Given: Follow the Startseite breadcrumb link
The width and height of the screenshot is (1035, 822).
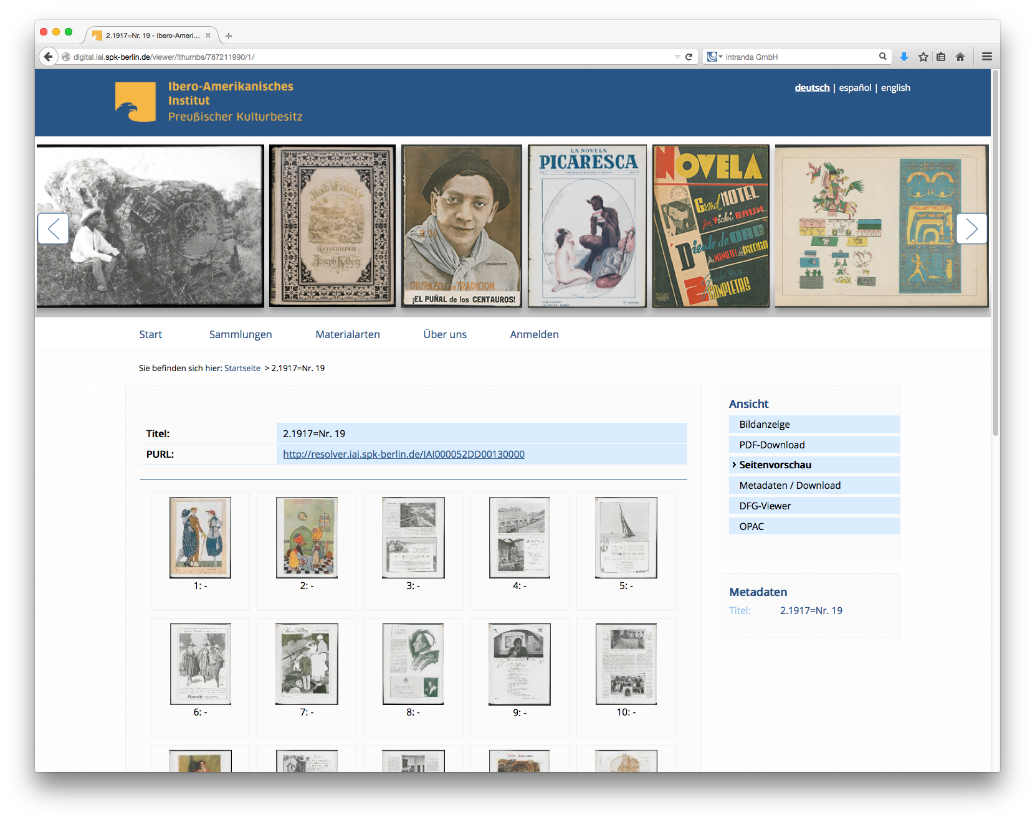Looking at the screenshot, I should [242, 368].
